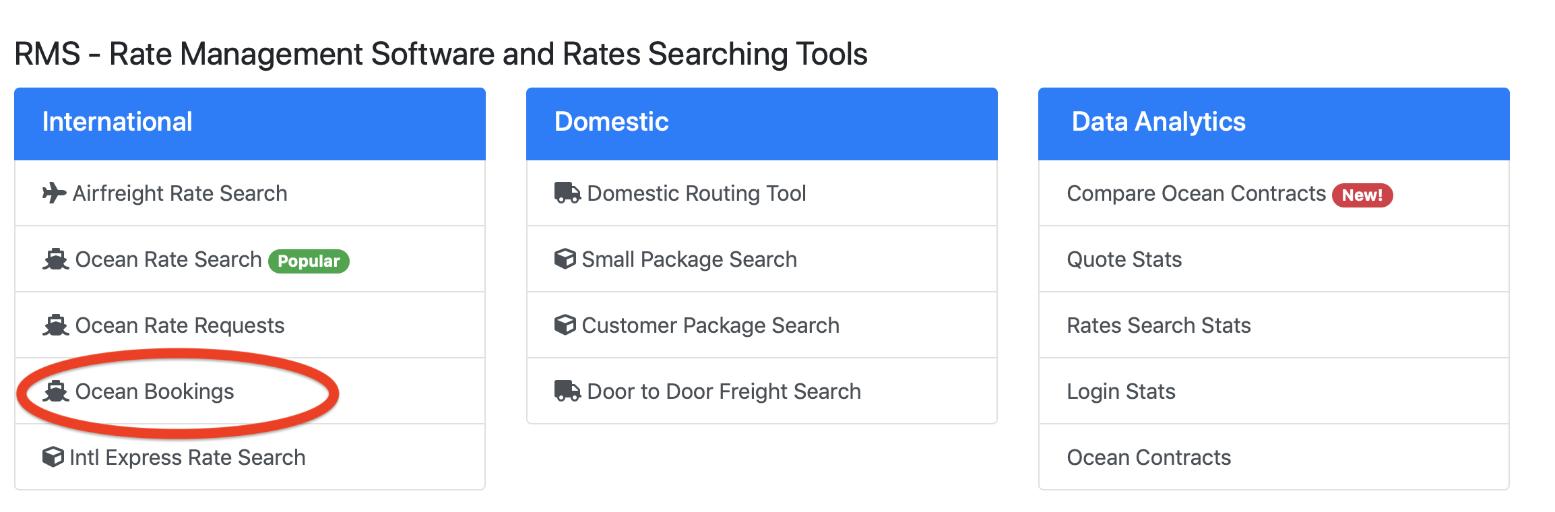Click the ship icon beside Ocean Rate Requests
Viewport: 1555px width, 512px height.
pos(56,325)
